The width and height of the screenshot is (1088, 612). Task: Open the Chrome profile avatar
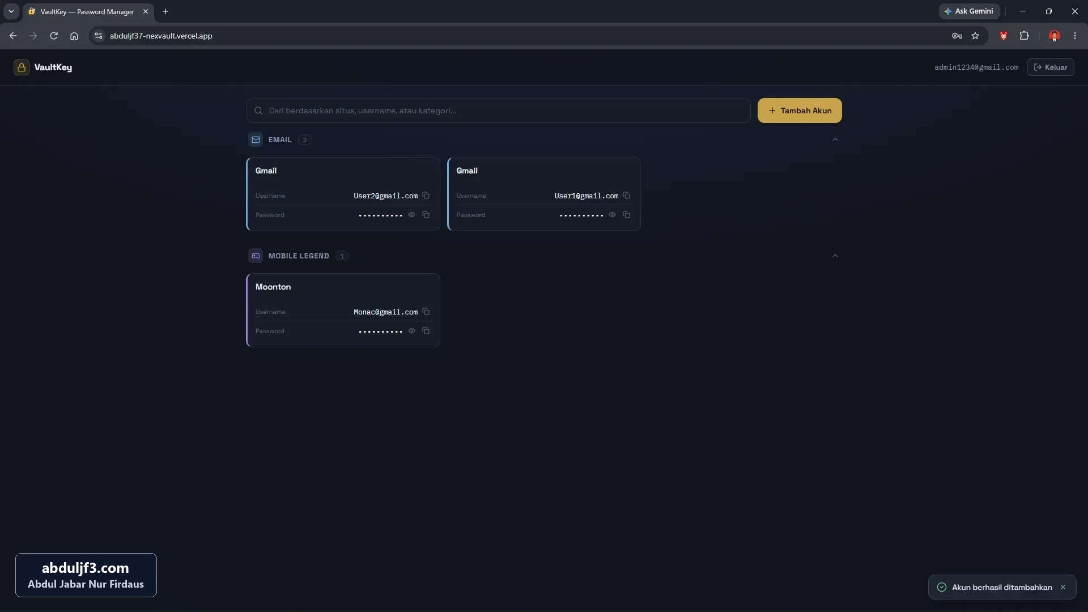pyautogui.click(x=1055, y=36)
